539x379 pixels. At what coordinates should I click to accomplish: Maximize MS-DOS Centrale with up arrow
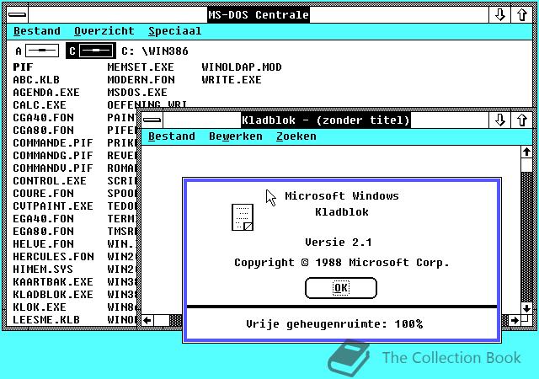pos(522,15)
